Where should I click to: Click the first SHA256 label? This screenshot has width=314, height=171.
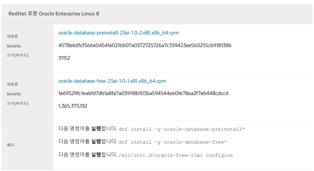14,46
